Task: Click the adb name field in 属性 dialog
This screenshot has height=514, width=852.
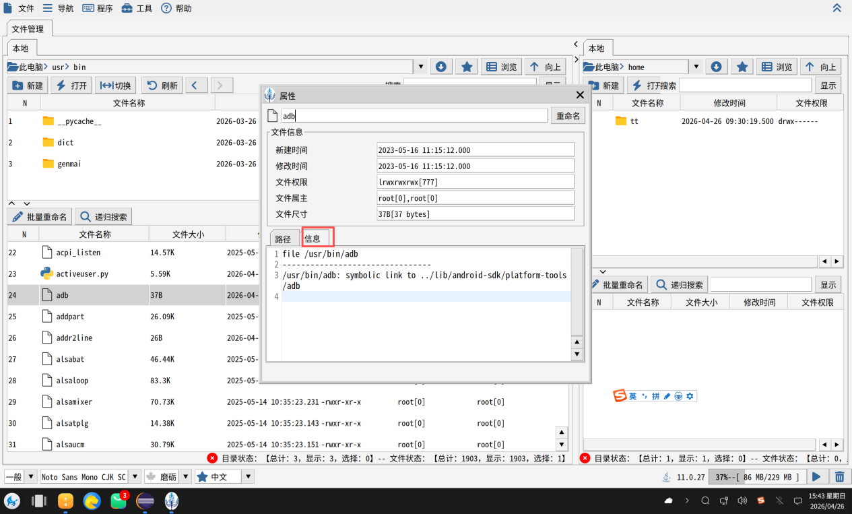Action: (414, 116)
